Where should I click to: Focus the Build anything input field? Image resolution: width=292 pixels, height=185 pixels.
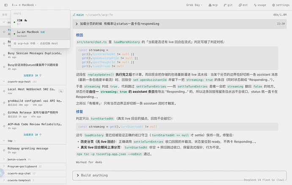[x=179, y=175]
